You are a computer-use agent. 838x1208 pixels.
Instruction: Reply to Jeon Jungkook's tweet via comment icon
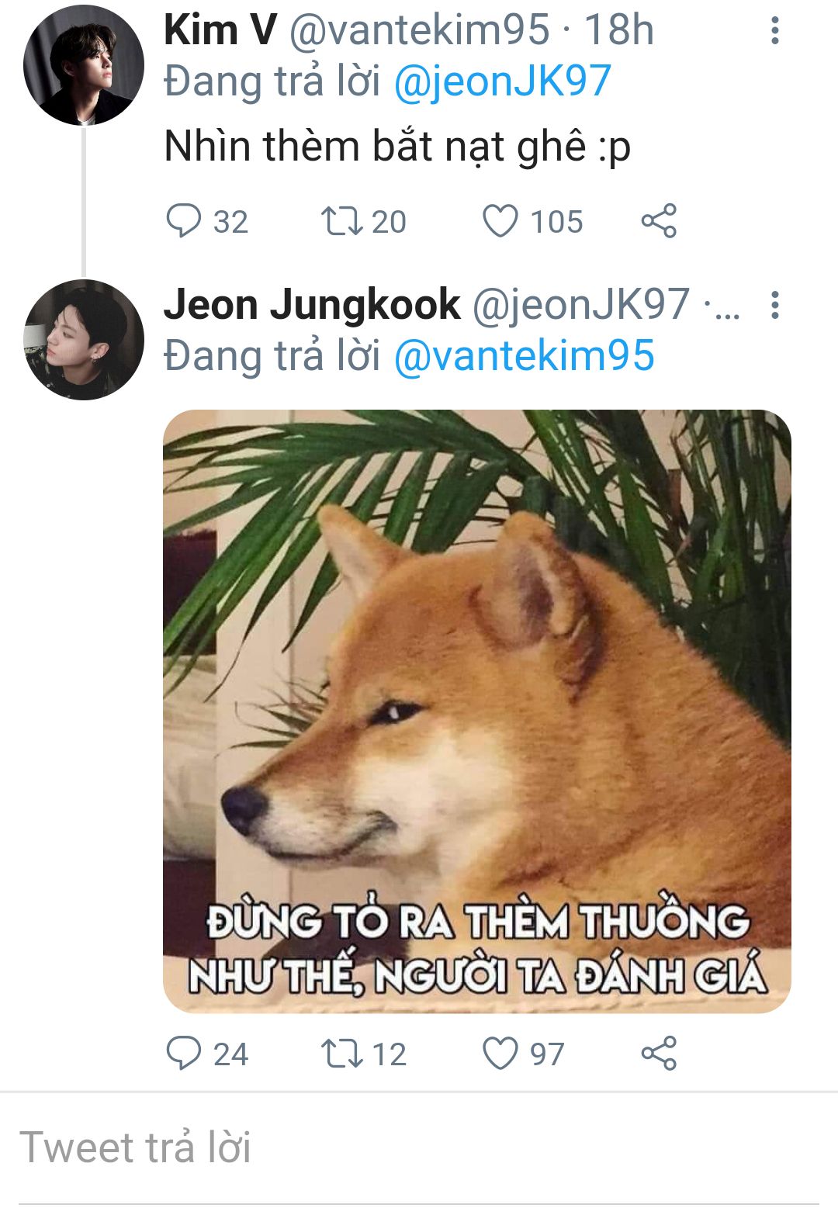[184, 1053]
